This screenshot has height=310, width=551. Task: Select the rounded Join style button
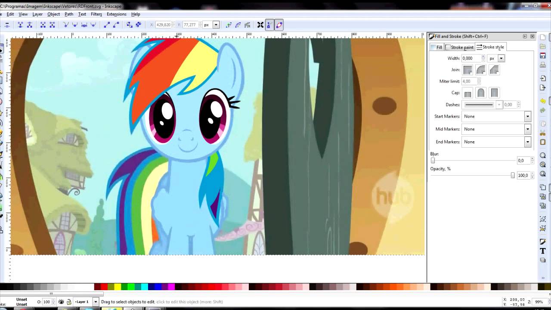click(x=481, y=70)
